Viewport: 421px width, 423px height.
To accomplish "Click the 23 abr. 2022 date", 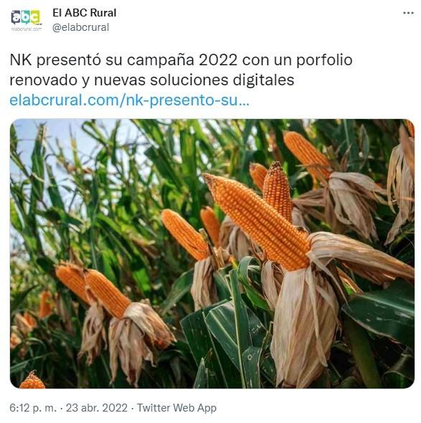I will [97, 408].
